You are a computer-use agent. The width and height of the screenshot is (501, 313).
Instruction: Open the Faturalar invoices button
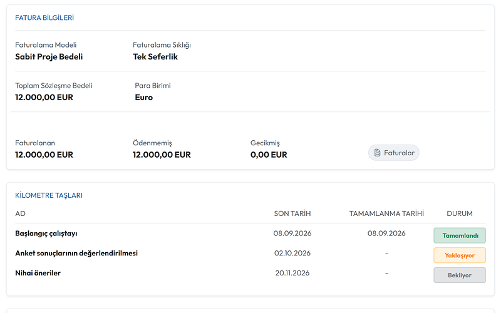click(x=394, y=153)
